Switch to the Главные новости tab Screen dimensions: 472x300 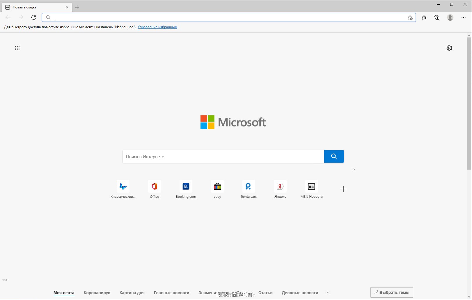coord(171,293)
